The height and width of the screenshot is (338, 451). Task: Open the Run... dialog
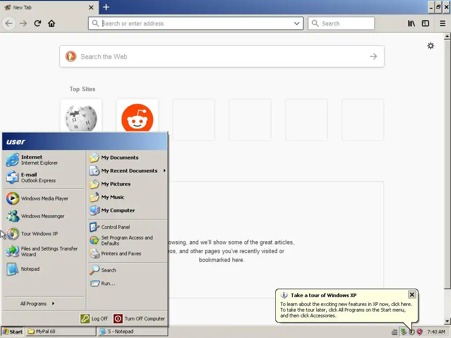[x=127, y=283]
